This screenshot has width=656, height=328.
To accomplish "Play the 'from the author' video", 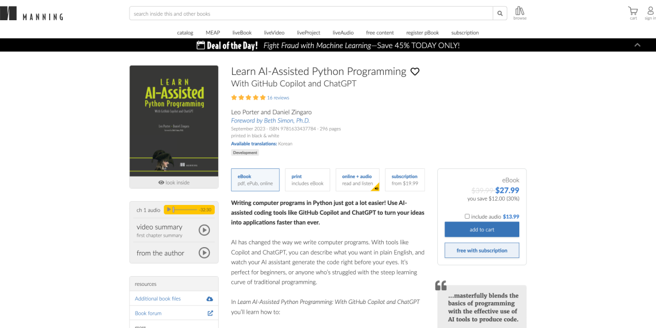I will coord(204,253).
